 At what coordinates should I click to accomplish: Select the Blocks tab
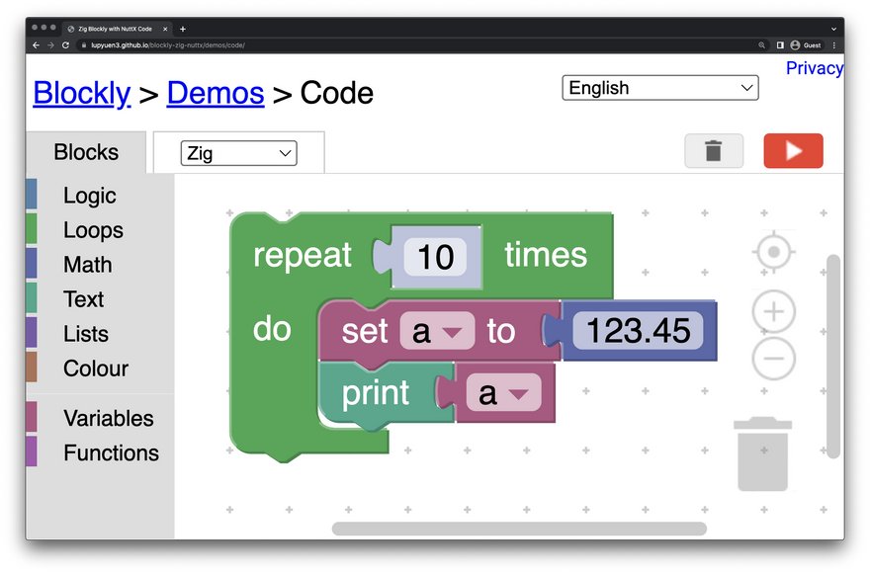click(x=86, y=152)
